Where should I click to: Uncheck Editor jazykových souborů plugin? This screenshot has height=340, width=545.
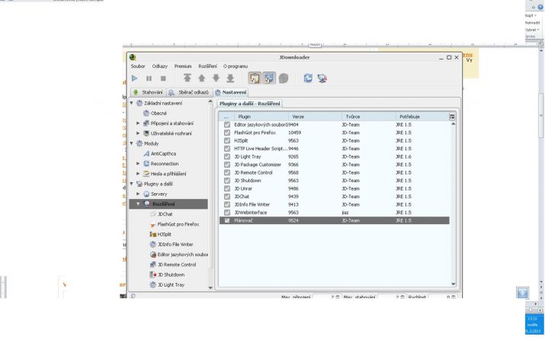point(227,124)
